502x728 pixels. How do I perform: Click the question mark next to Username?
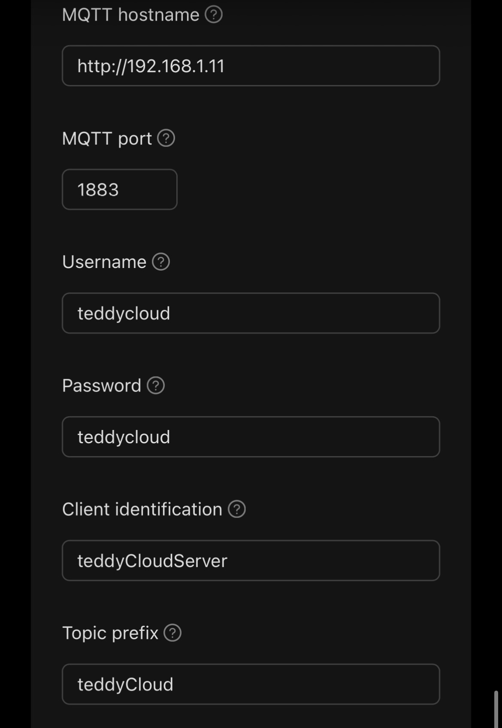tap(161, 262)
